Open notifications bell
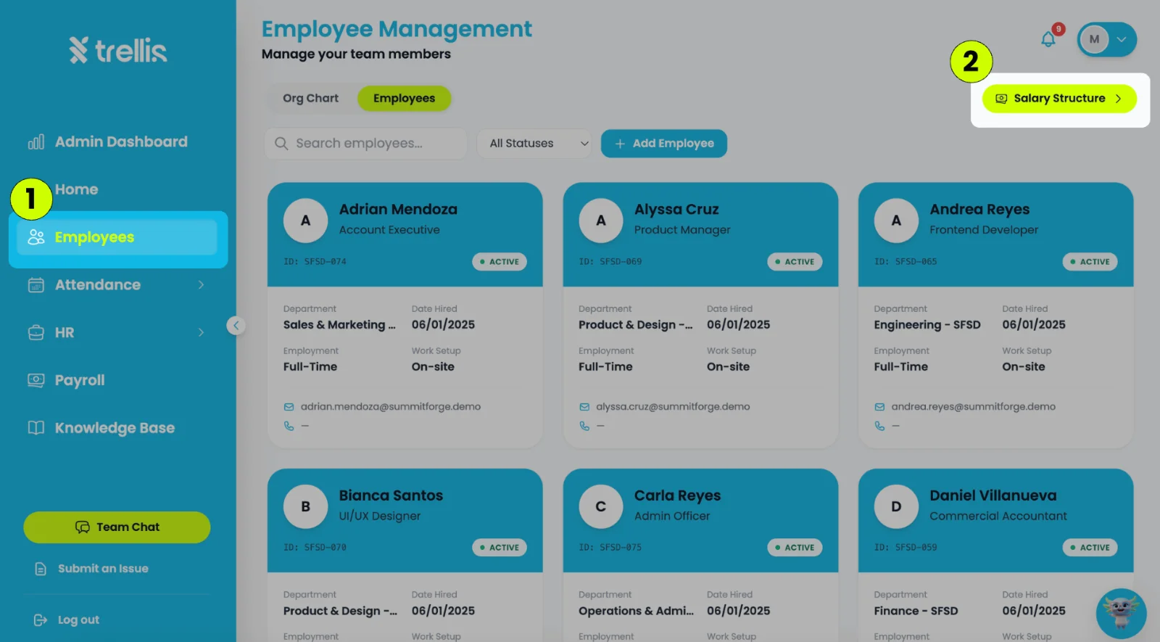This screenshot has width=1160, height=642. click(1048, 39)
